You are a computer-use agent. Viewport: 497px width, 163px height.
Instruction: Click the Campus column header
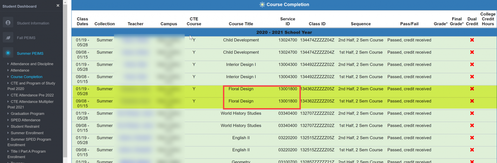169,24
